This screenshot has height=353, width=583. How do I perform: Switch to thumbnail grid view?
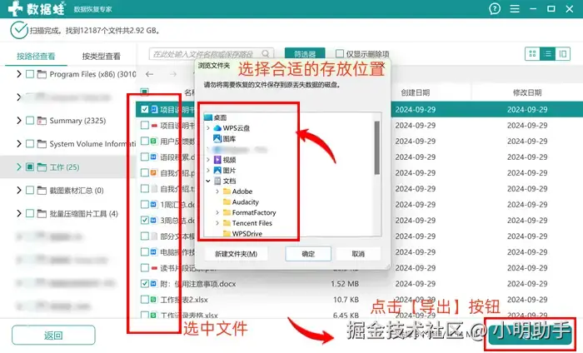(x=532, y=54)
